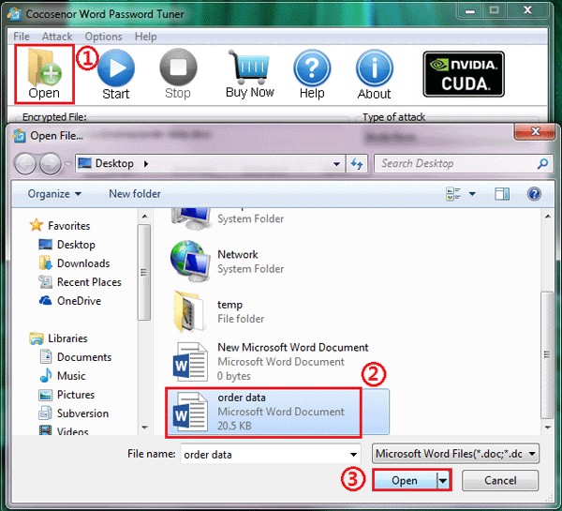Select Desktop in the Favorites list

[x=67, y=245]
